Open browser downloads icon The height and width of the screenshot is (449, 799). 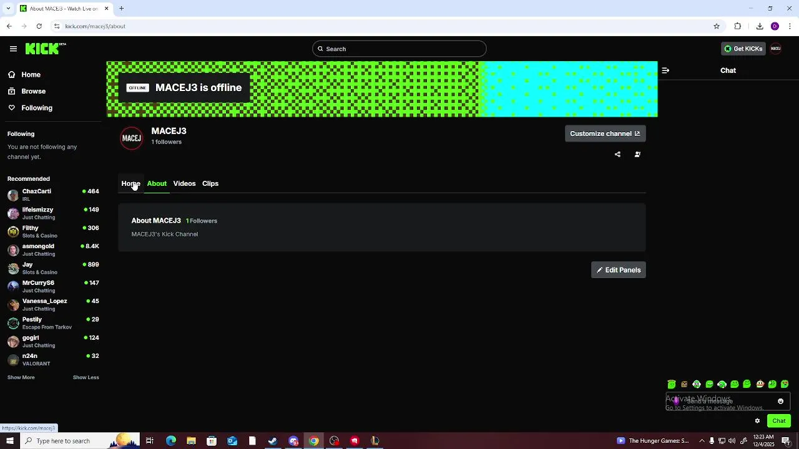[760, 26]
